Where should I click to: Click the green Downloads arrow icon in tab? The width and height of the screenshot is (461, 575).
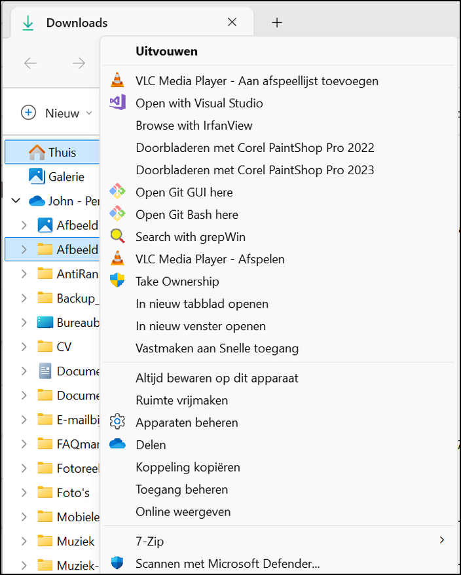point(28,23)
